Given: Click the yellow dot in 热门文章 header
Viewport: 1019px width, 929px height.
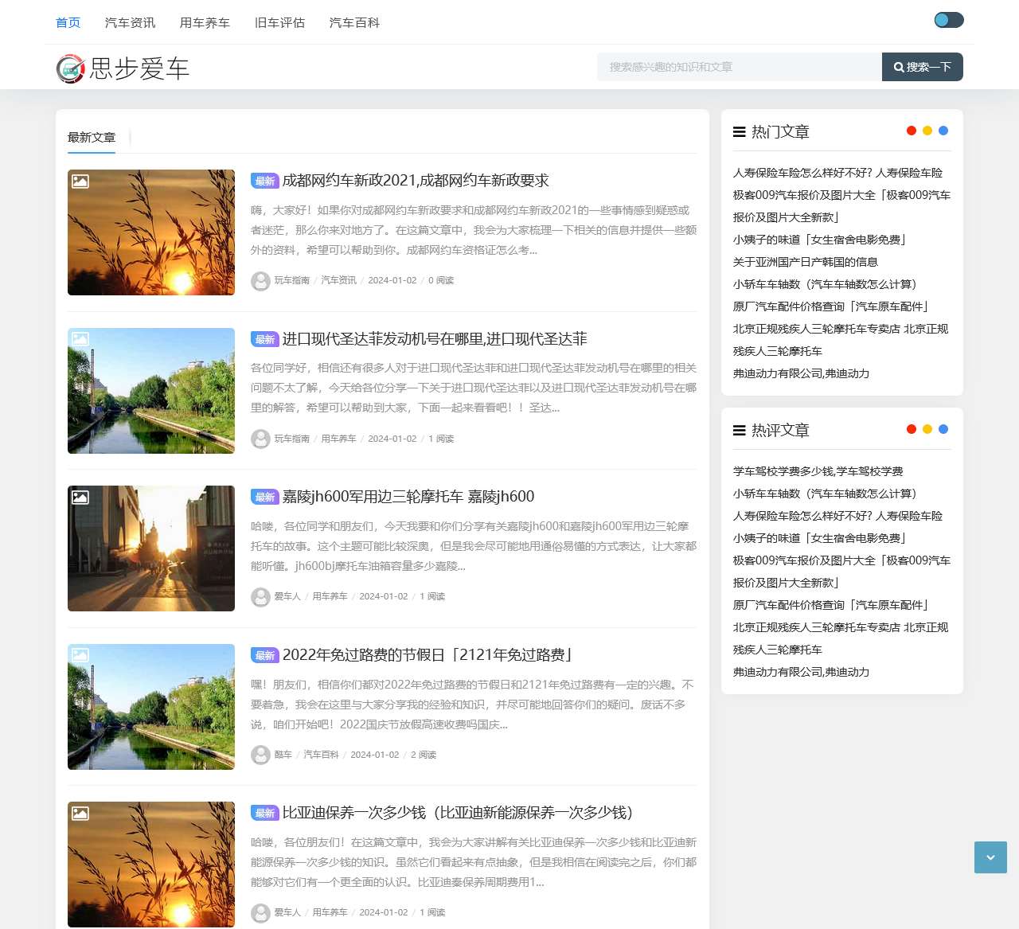Looking at the screenshot, I should [927, 130].
